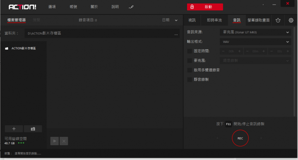This screenshot has width=298, height=160.
Task: Switch to the 檔案管理器 tab
Action: [16, 20]
